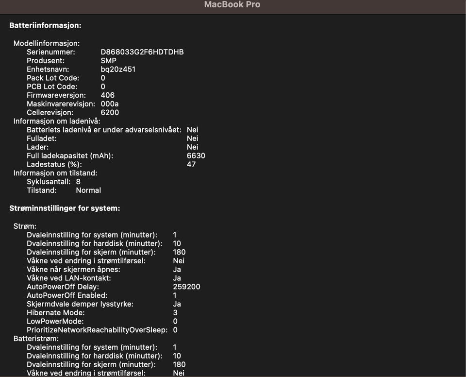
Task: Click the Lader label
Action: [x=38, y=147]
